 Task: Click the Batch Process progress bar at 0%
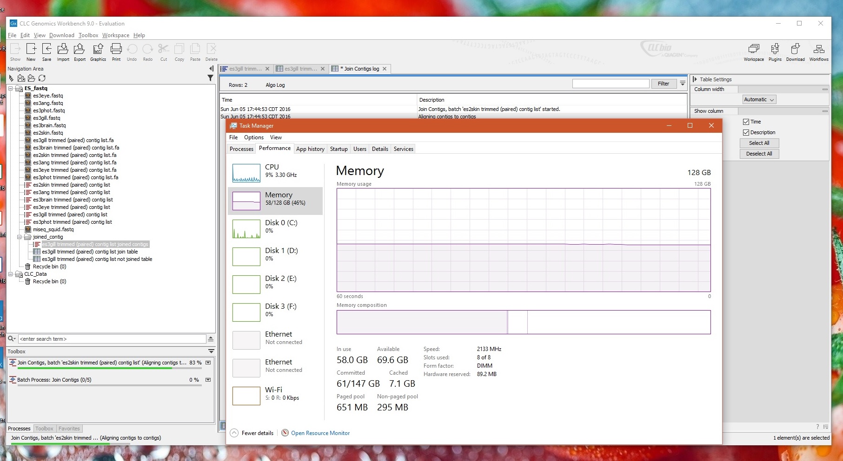click(x=109, y=386)
